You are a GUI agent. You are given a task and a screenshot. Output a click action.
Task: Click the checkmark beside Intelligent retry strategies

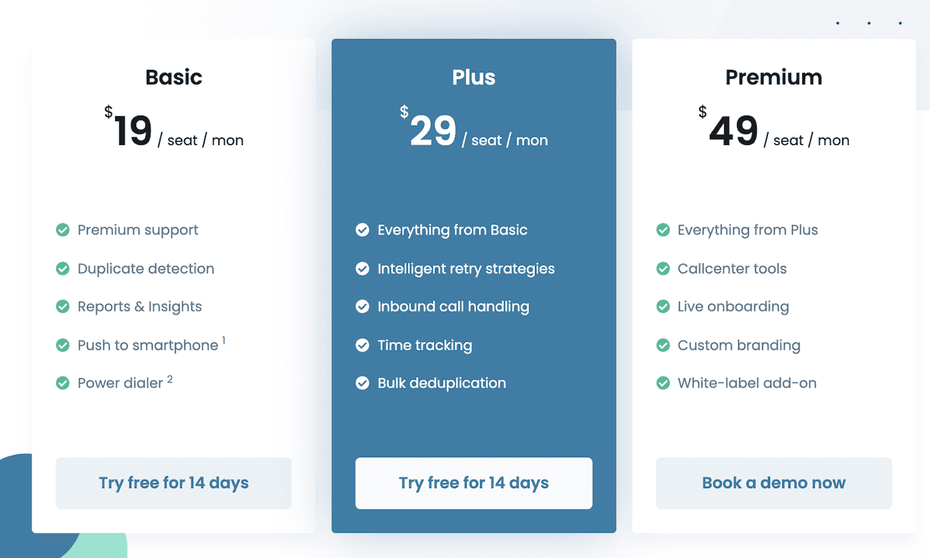(x=362, y=268)
